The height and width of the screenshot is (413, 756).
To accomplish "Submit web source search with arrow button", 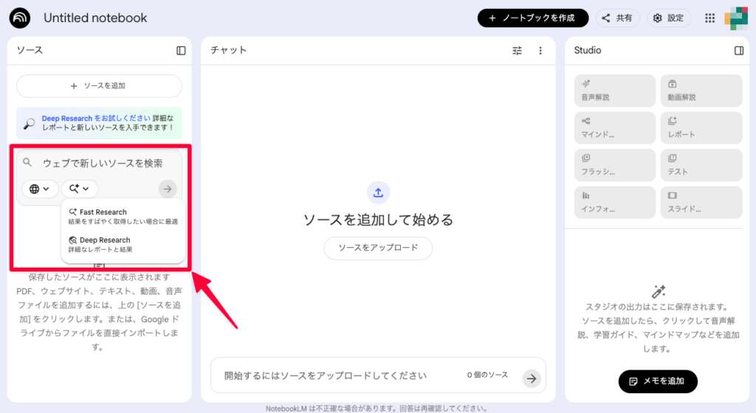I will pos(168,189).
